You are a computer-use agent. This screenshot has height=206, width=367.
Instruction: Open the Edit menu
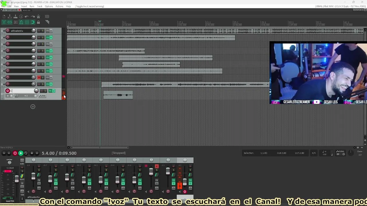9,6
